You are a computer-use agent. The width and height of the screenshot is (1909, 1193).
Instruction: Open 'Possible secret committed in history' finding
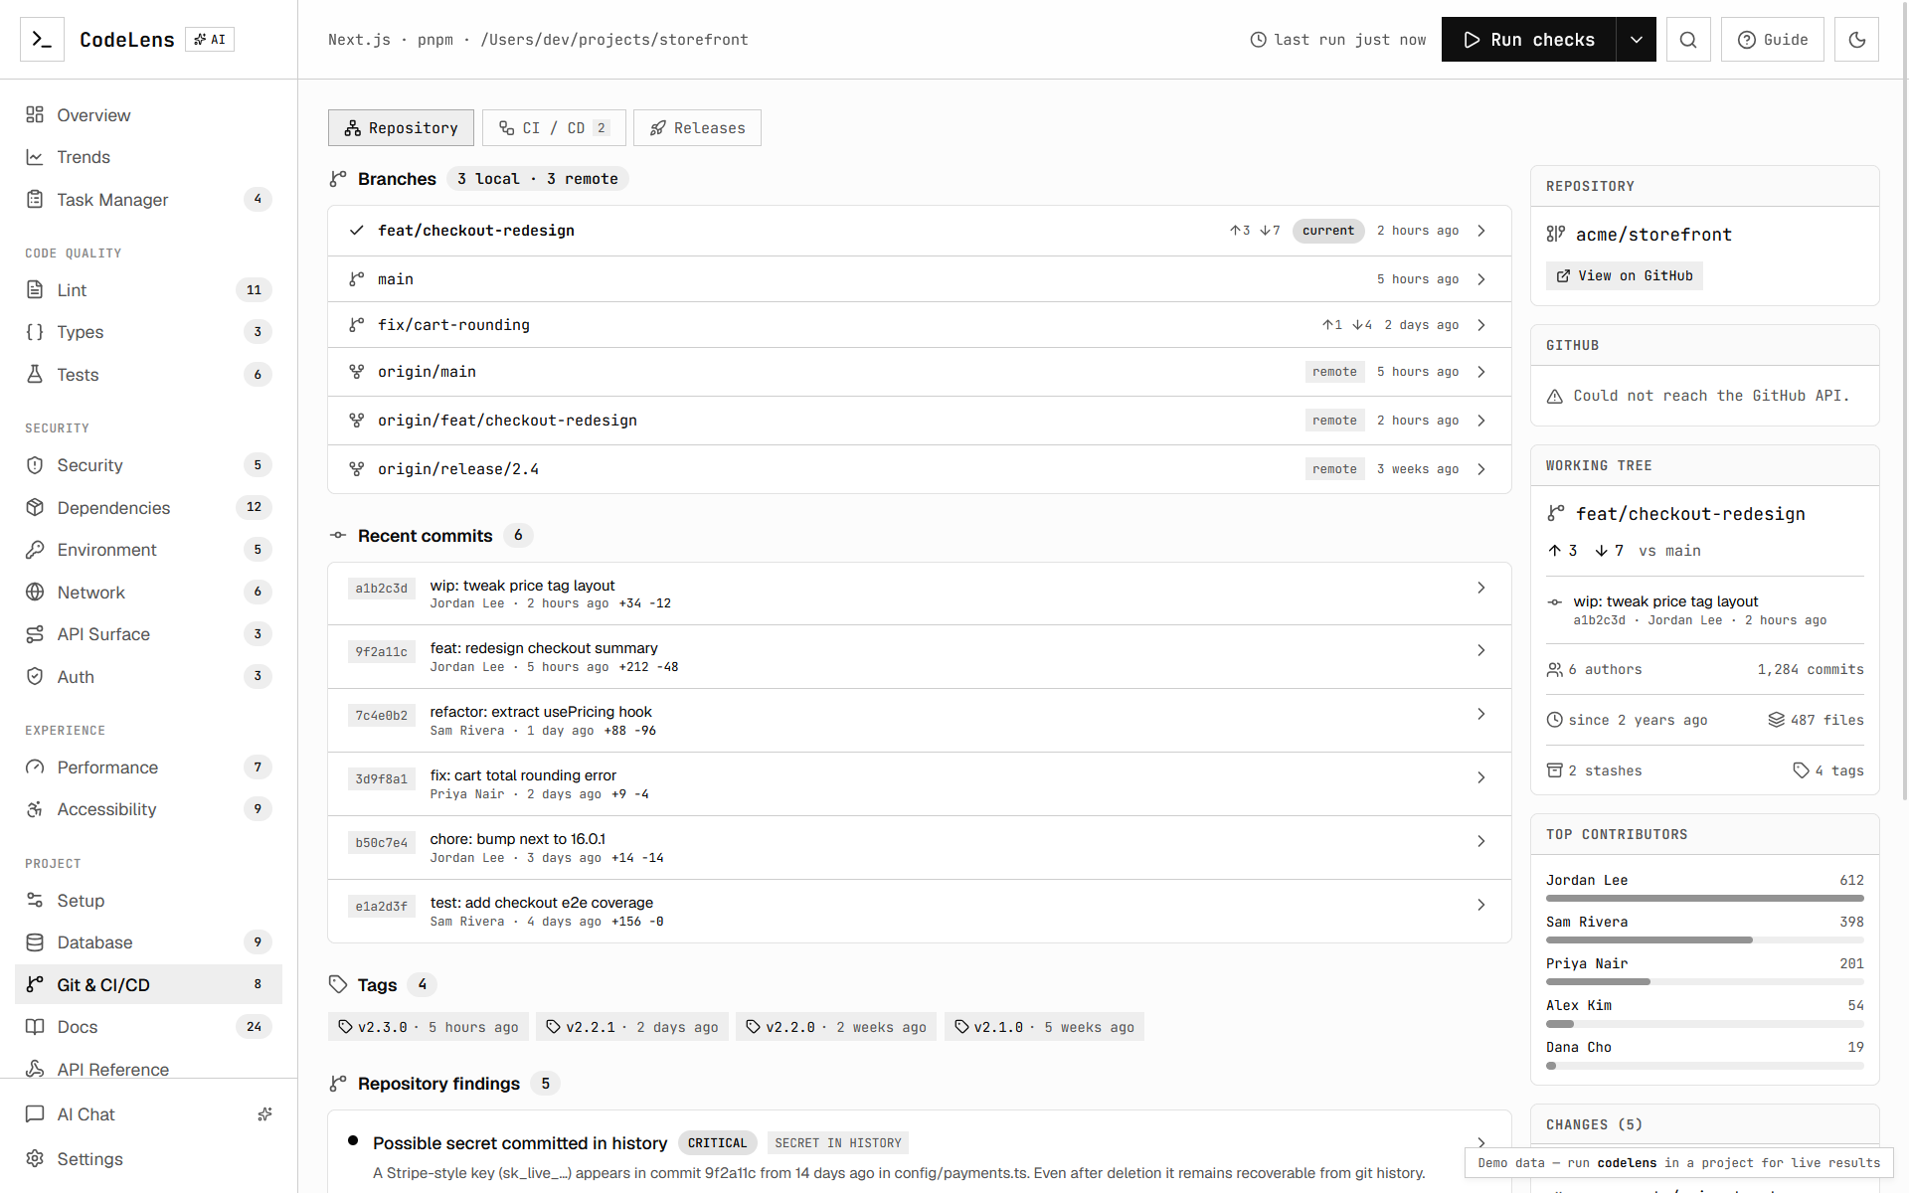click(x=919, y=1151)
